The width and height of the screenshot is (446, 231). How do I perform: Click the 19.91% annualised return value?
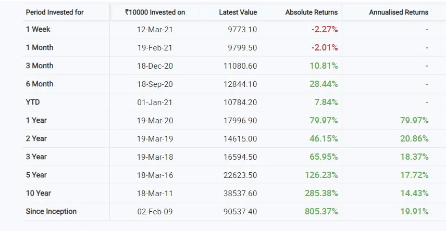click(414, 211)
